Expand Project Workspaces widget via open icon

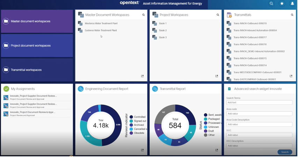point(217,76)
